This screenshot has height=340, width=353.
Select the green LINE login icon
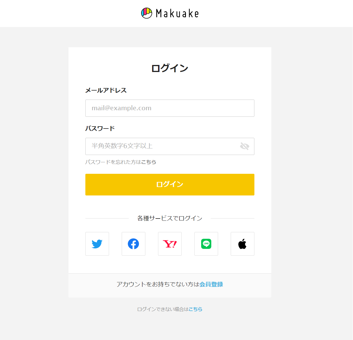pos(206,244)
